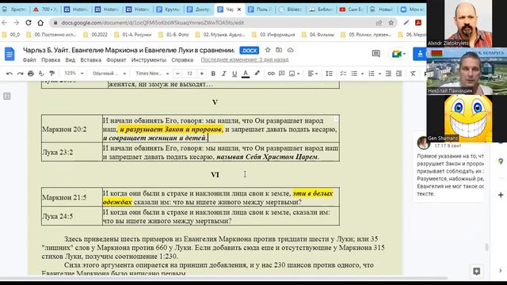Open the Maps icon in side panel

pyautogui.click(x=501, y=161)
